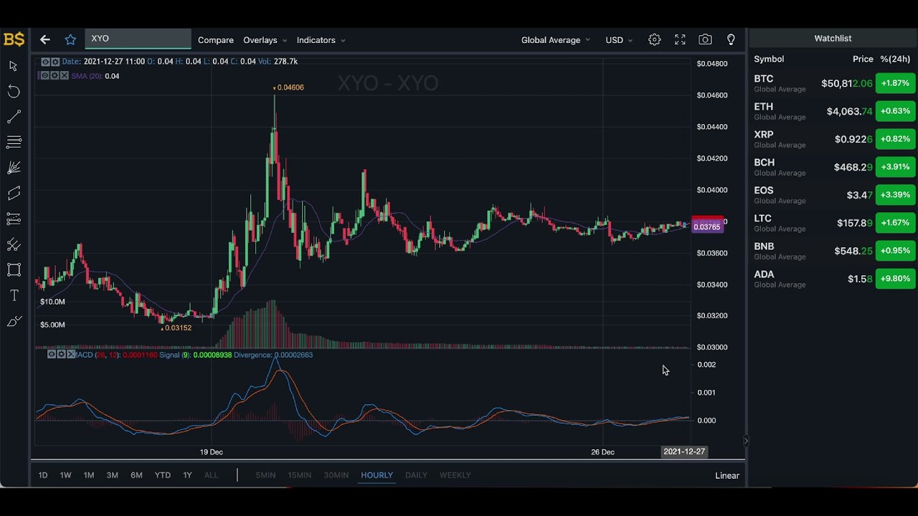Viewport: 918px width, 516px height.
Task: Open EOS in the watchlist
Action: tap(833, 195)
